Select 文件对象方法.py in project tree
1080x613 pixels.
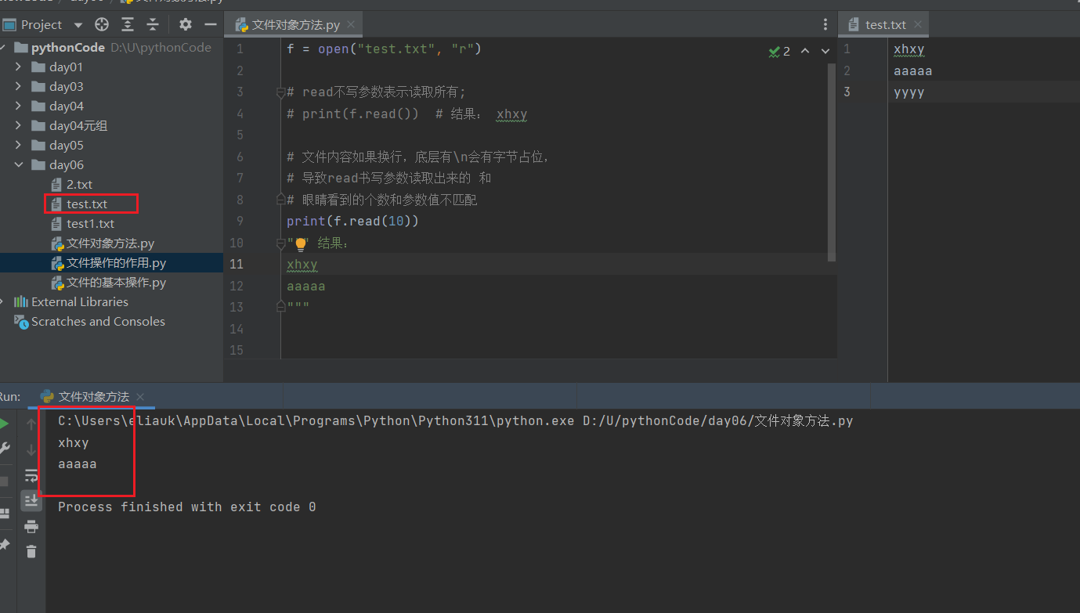click(110, 243)
